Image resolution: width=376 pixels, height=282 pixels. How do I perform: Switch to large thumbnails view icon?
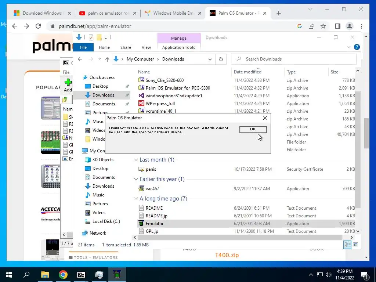[355, 245]
